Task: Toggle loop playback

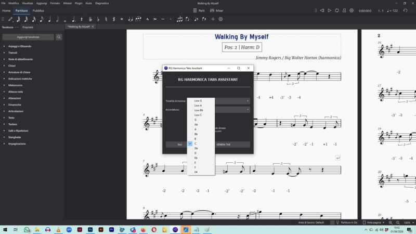Action: point(336,10)
